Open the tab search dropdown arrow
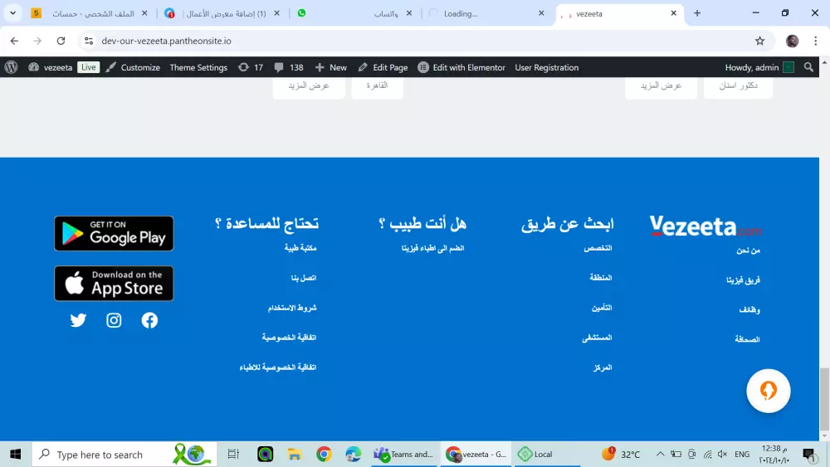Image resolution: width=830 pixels, height=467 pixels. (12, 13)
